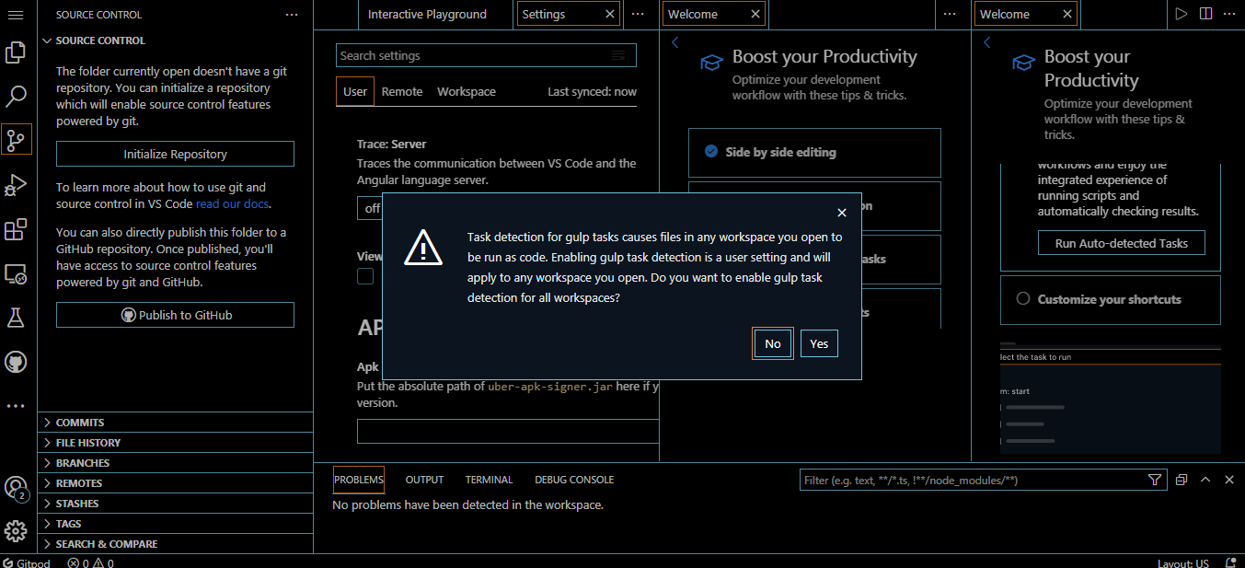Go back in right Welcome walkthrough
The width and height of the screenshot is (1245, 568).
click(986, 42)
